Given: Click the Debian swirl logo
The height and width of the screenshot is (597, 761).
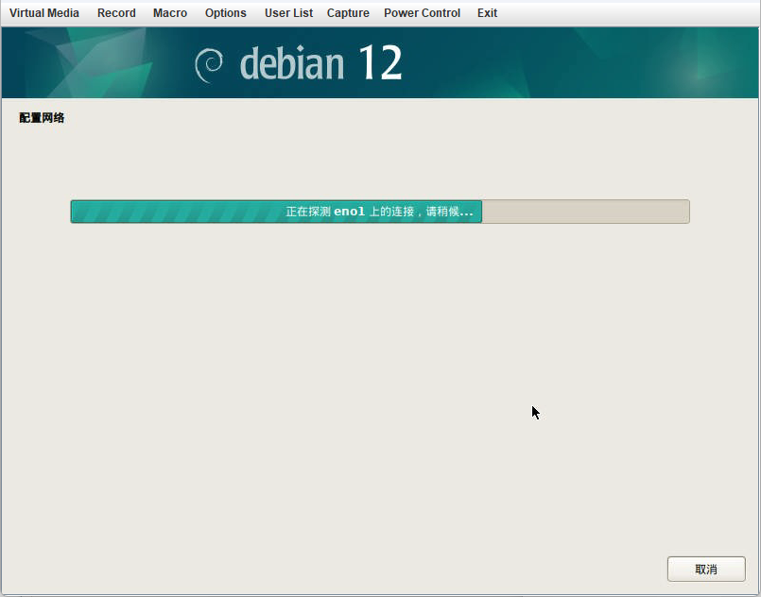Looking at the screenshot, I should [x=209, y=65].
